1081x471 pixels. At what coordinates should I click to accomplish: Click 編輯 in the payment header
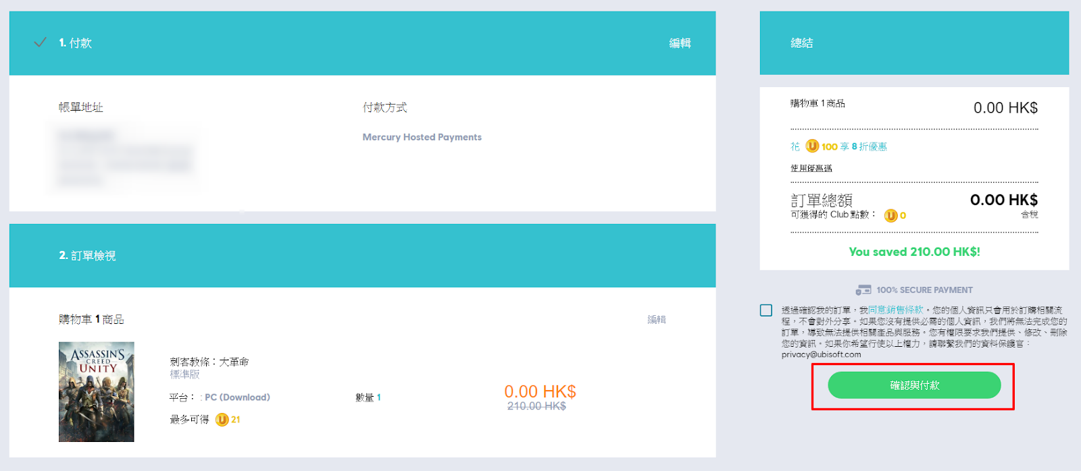coord(680,43)
